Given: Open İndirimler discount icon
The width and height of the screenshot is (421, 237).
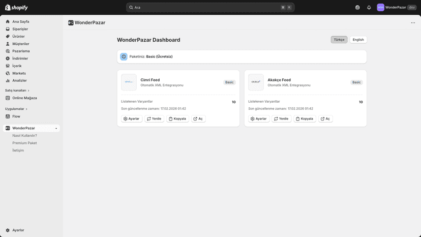Looking at the screenshot, I should coord(8,58).
